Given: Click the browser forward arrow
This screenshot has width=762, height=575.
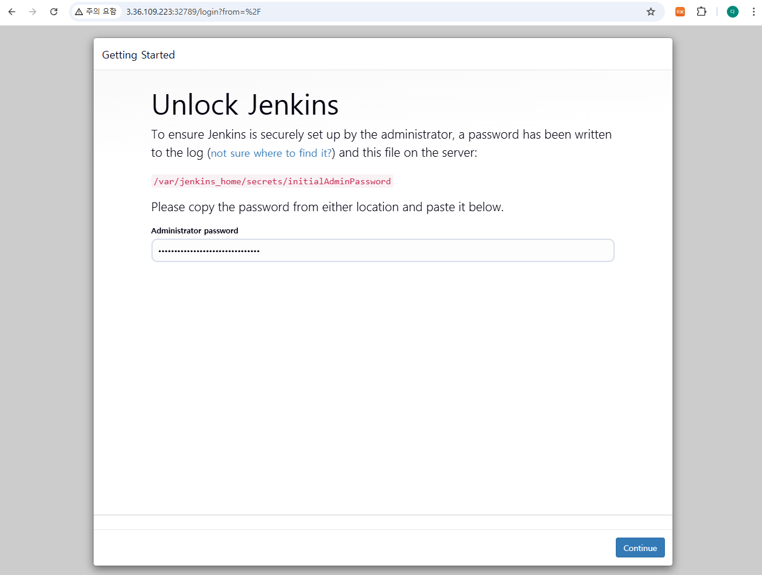Looking at the screenshot, I should (33, 12).
